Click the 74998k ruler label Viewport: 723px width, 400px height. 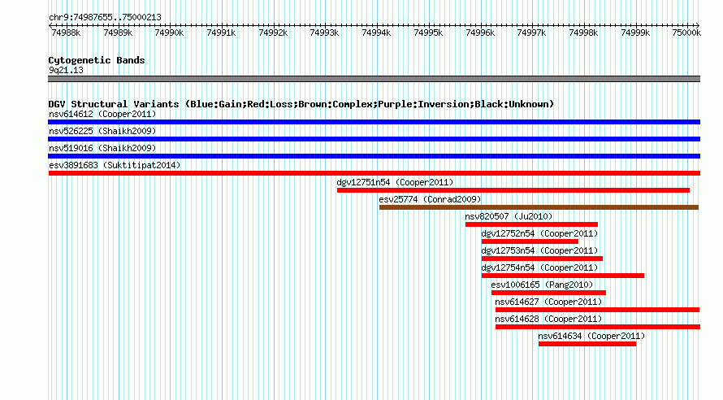pyautogui.click(x=584, y=33)
